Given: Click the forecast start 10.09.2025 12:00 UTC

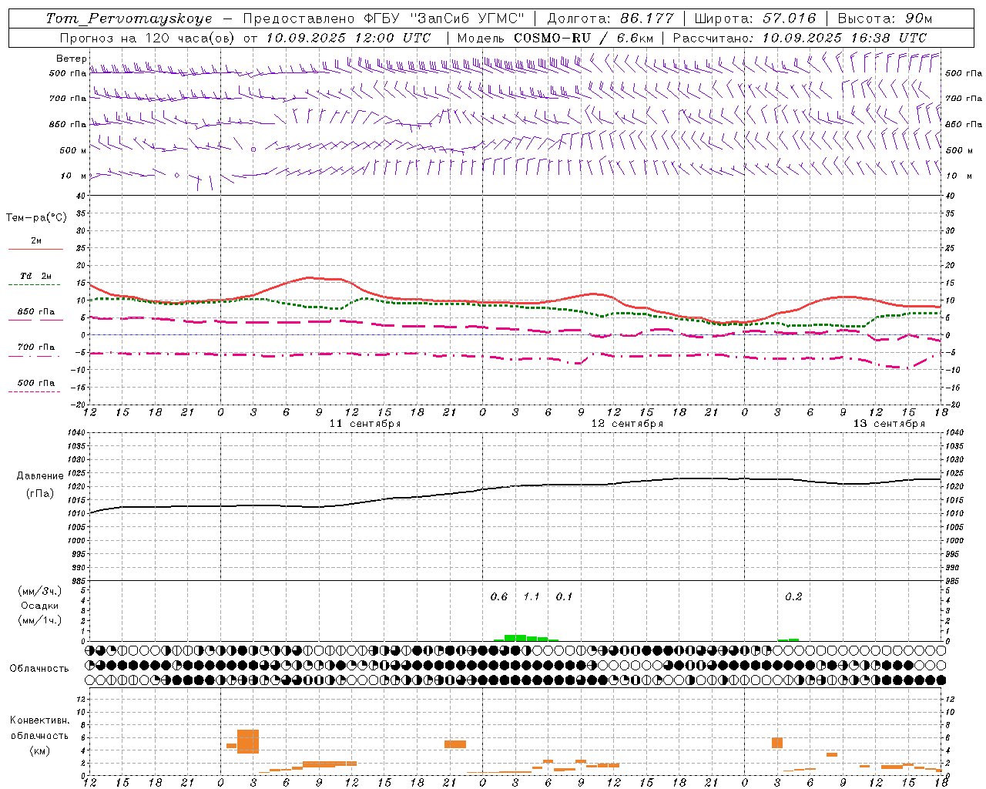Looking at the screenshot, I should tap(348, 38).
